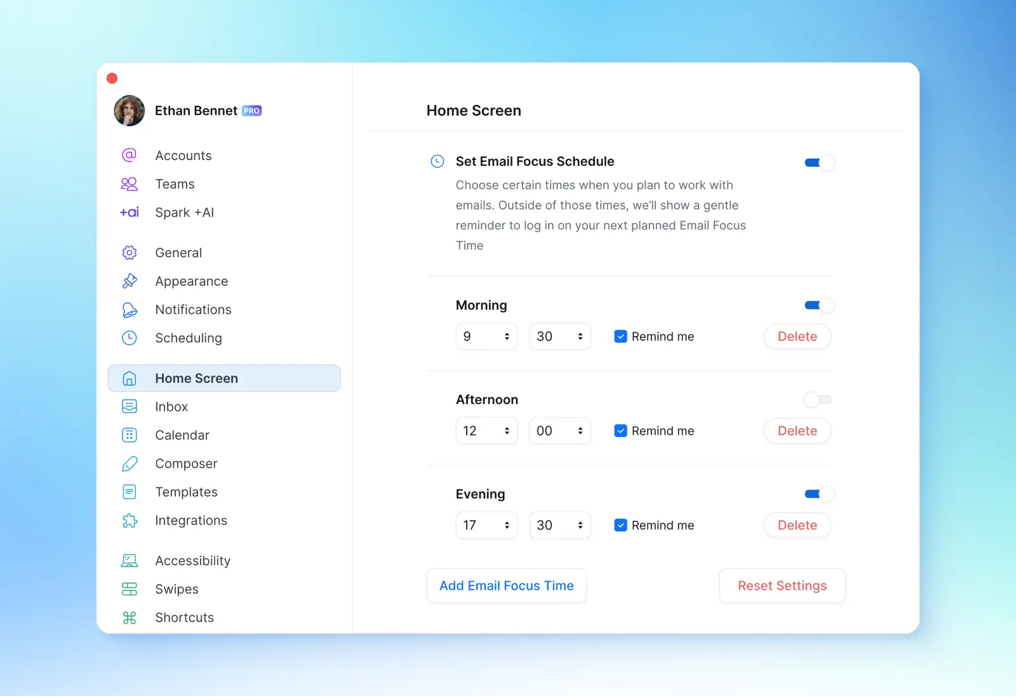Open Composer using its pencil icon
The width and height of the screenshot is (1016, 696).
129,464
